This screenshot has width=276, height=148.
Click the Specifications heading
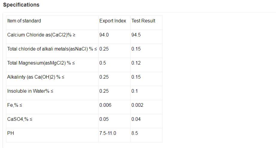click(x=21, y=5)
